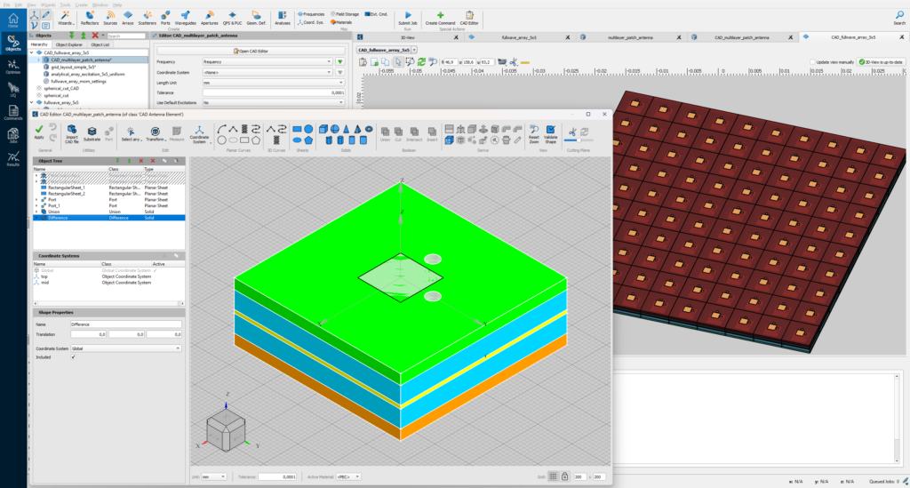Open the UQ sidebar section
The height and width of the screenshot is (488, 910).
(12, 90)
